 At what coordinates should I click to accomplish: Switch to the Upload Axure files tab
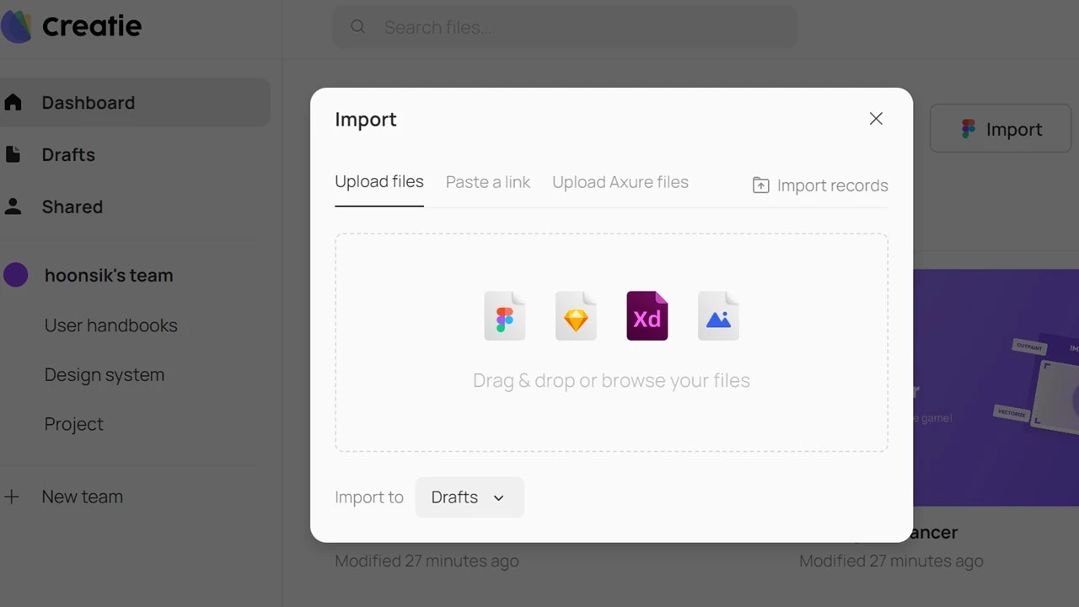620,182
